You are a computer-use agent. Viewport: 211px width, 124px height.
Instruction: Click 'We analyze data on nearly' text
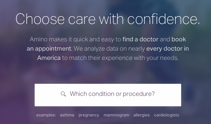tap(109, 49)
